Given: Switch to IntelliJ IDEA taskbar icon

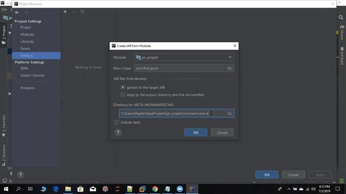Looking at the screenshot, I should (192, 189).
